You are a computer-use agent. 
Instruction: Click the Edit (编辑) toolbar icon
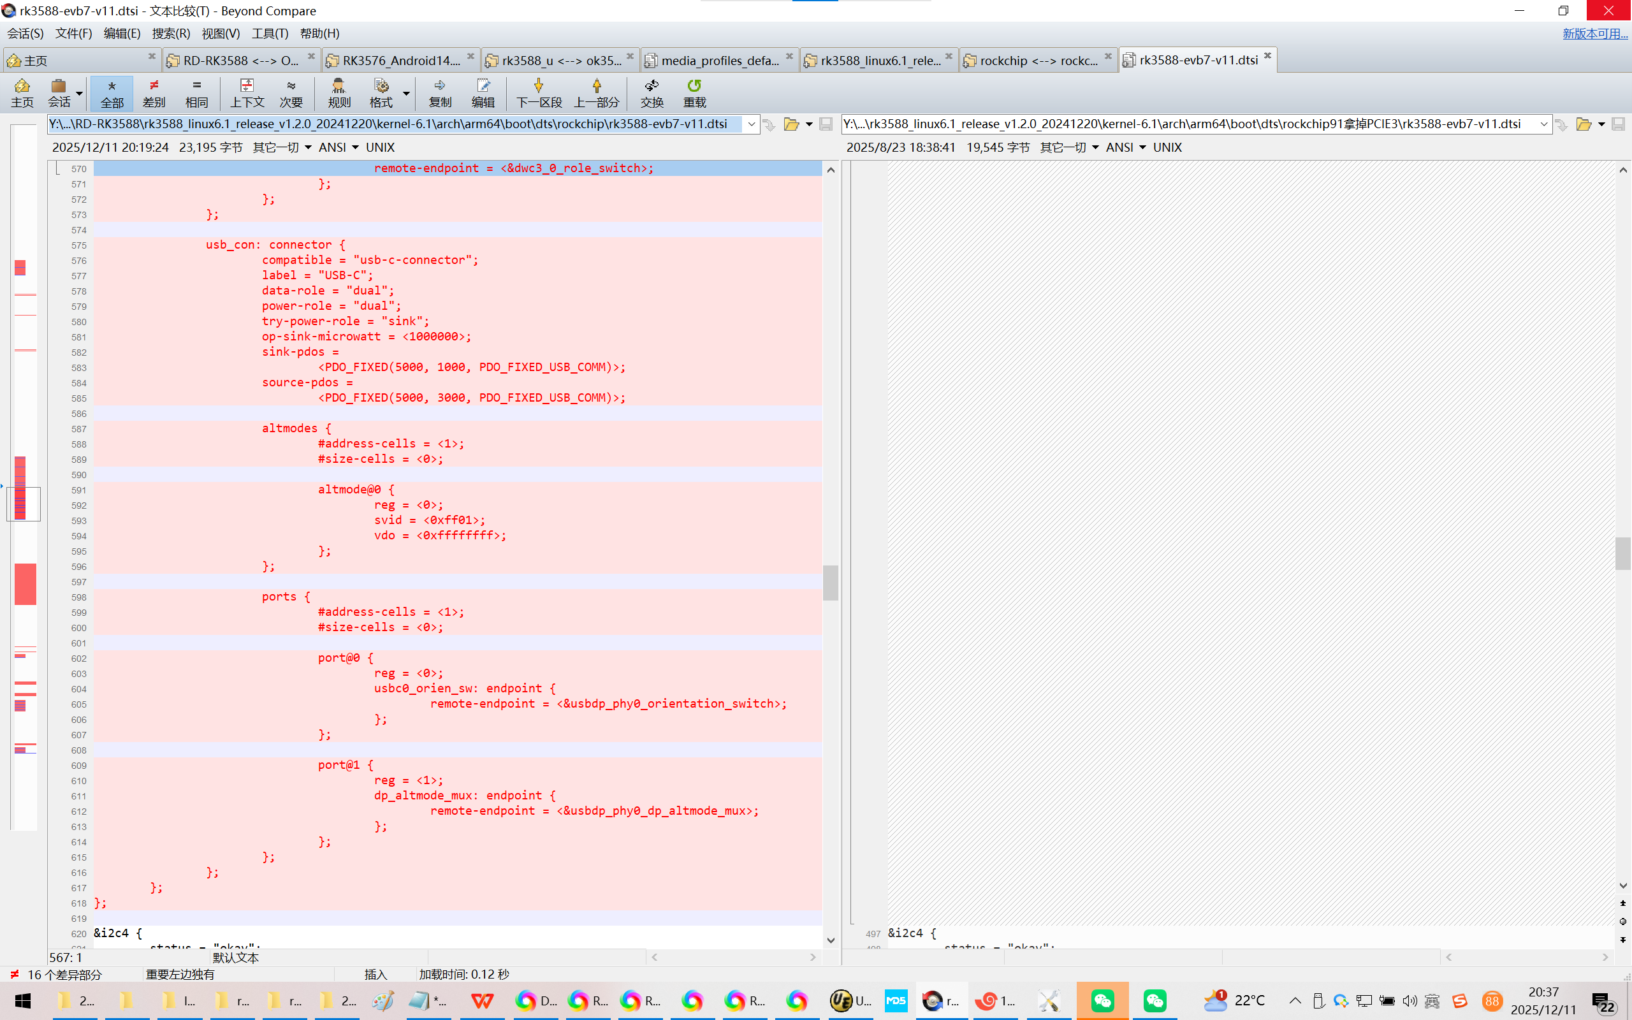tap(483, 92)
